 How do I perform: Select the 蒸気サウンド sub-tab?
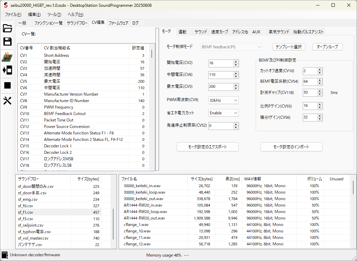coord(279,32)
